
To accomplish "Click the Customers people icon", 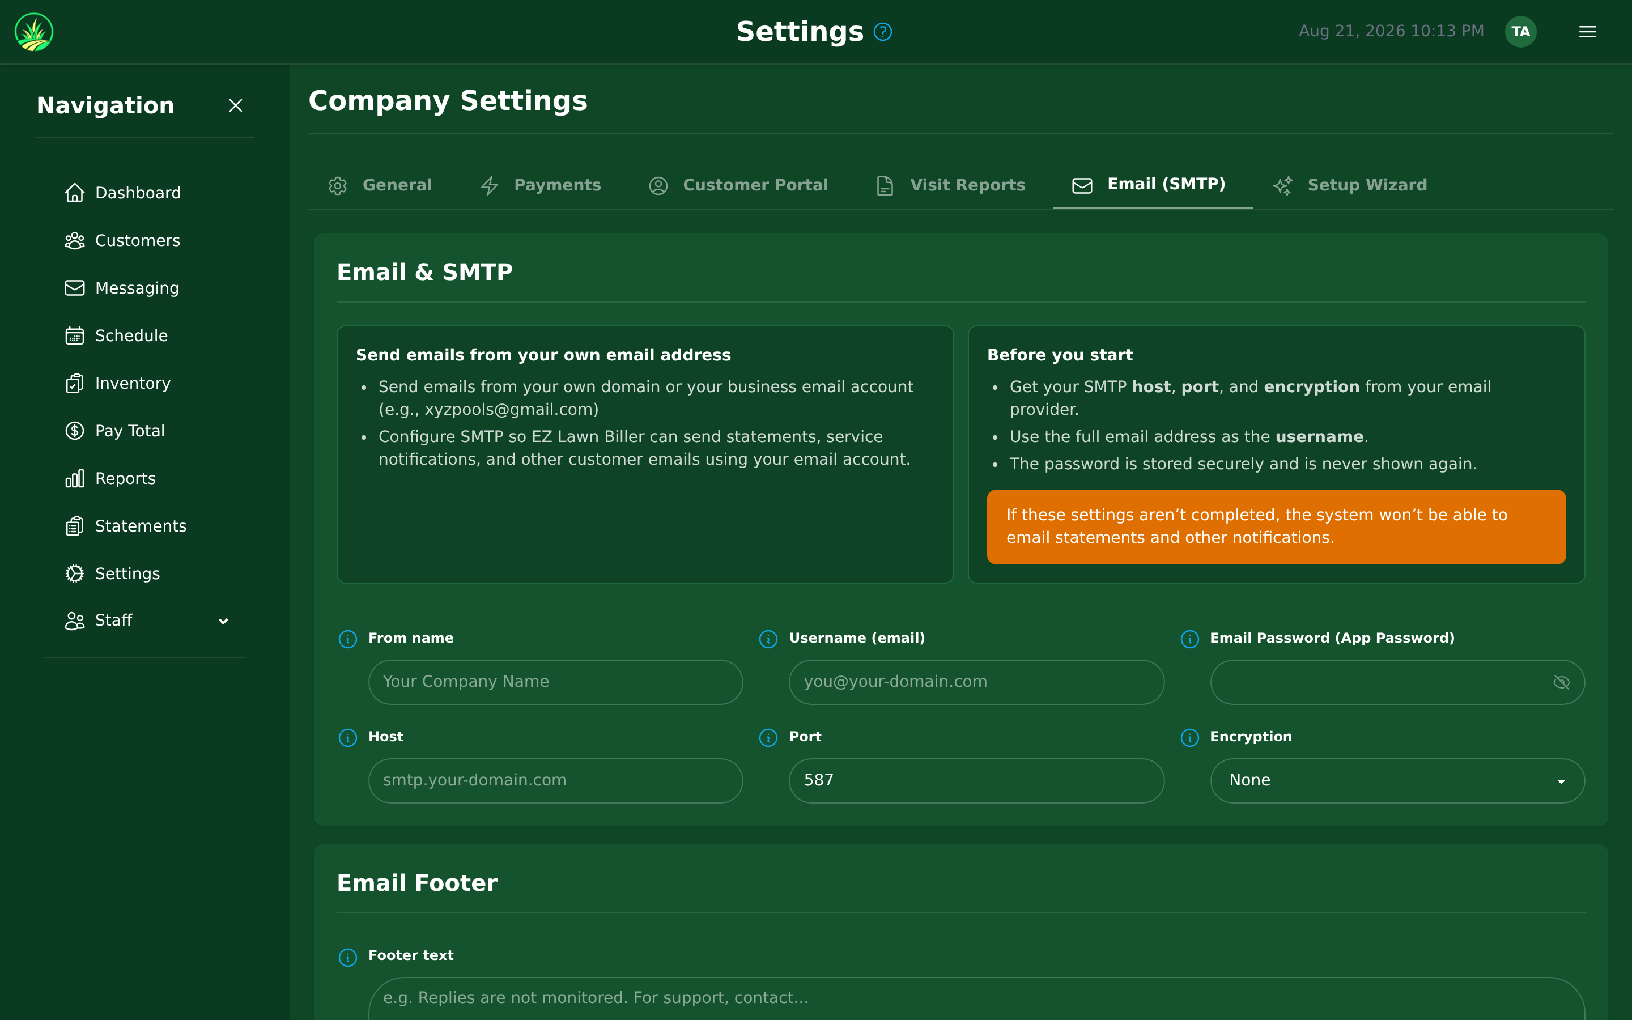I will coord(75,240).
